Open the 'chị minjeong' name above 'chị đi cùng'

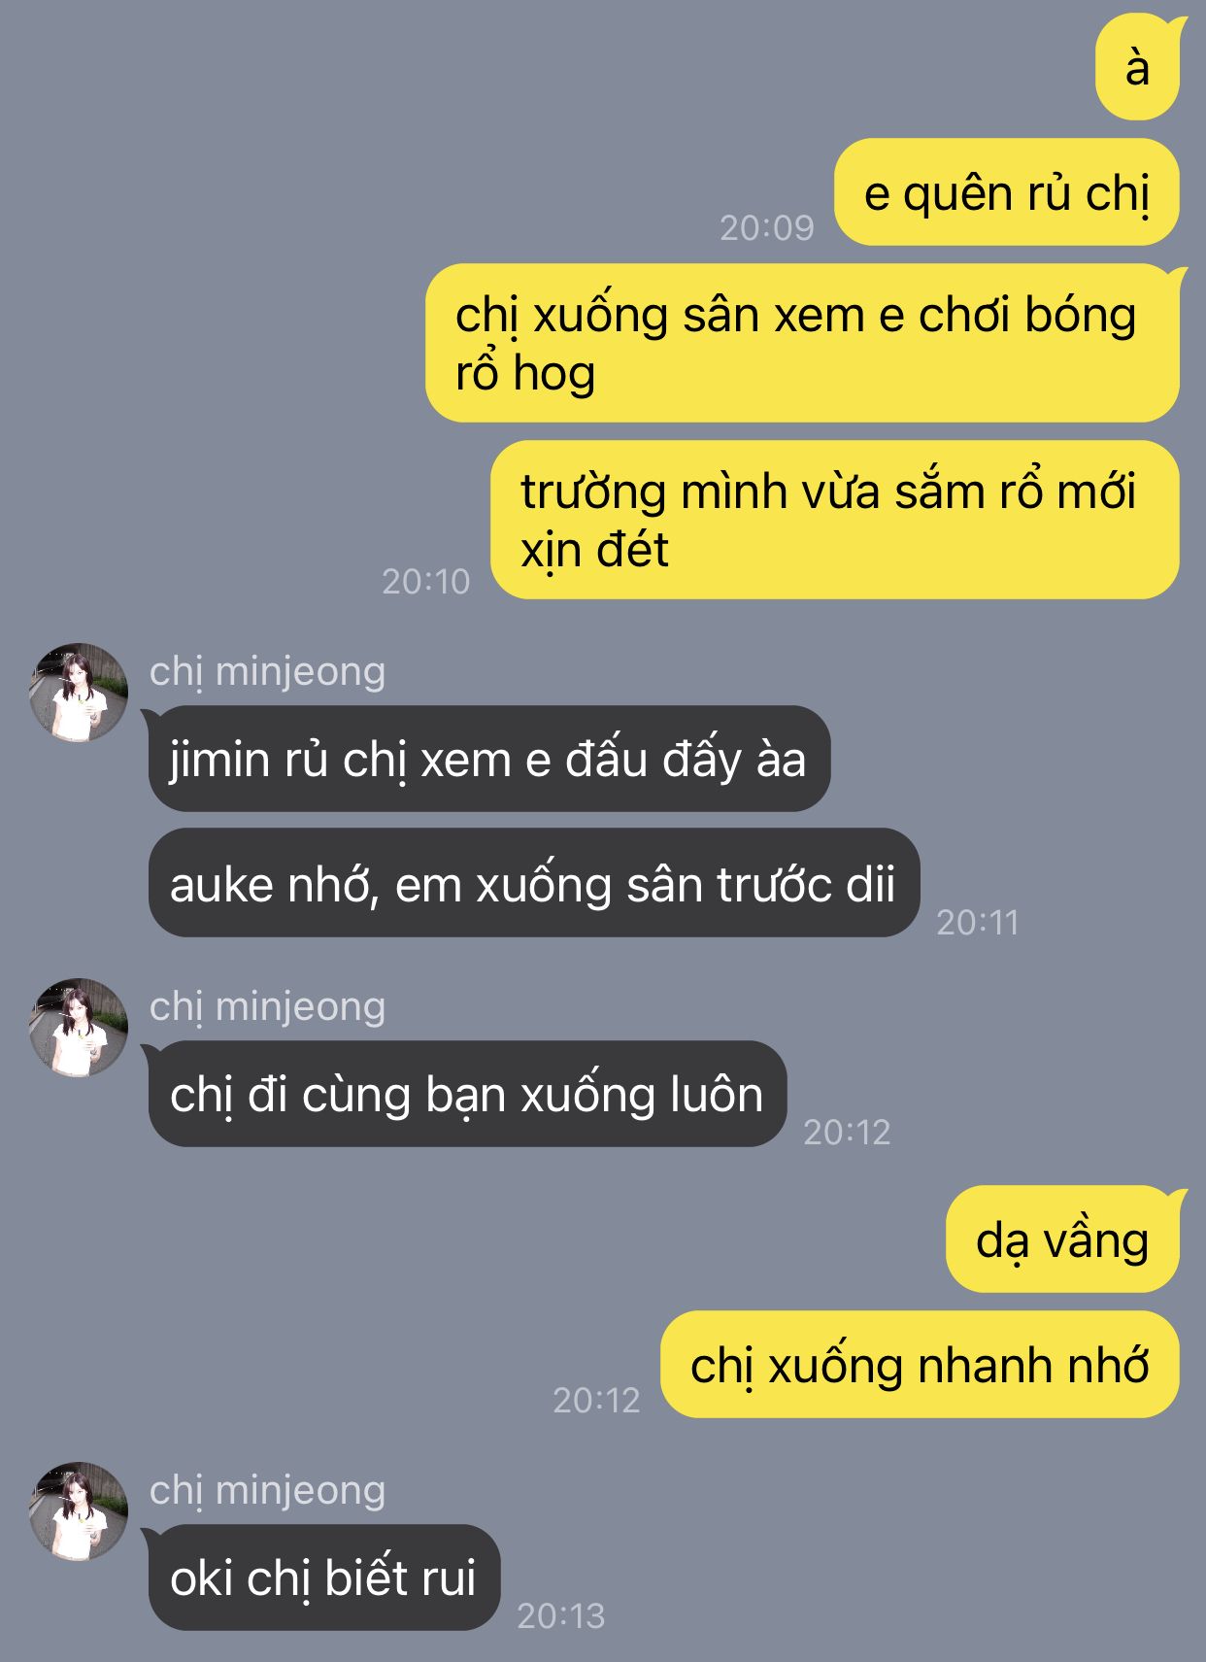[x=267, y=1007]
